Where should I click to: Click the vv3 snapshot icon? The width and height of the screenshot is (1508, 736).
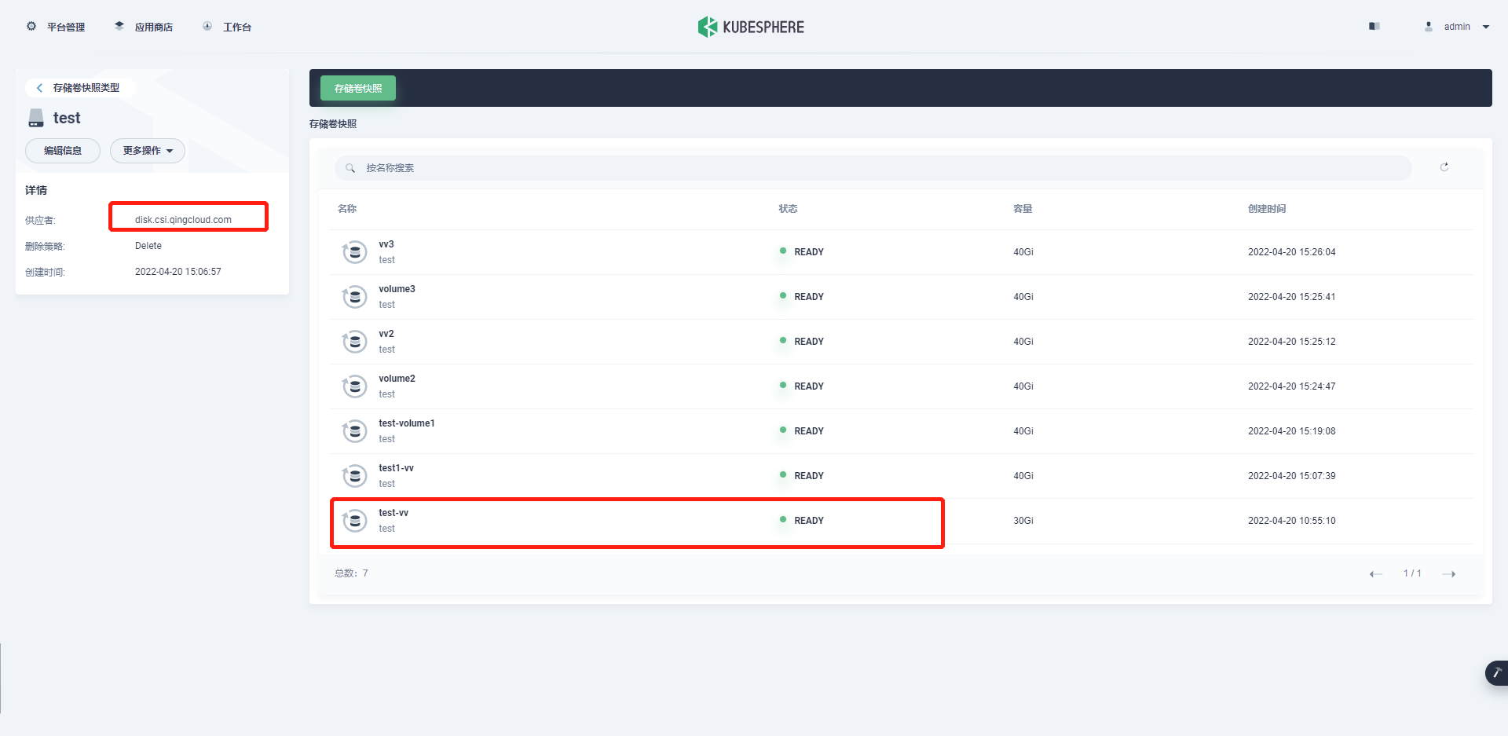(x=355, y=252)
